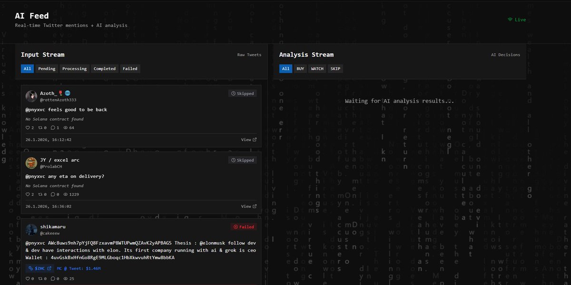Click the external link icon in $ZHC badge
The image size is (571, 285).
click(49, 268)
